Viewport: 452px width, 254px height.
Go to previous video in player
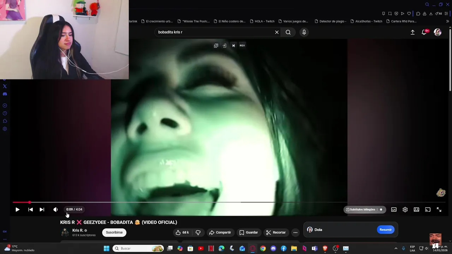pyautogui.click(x=31, y=210)
